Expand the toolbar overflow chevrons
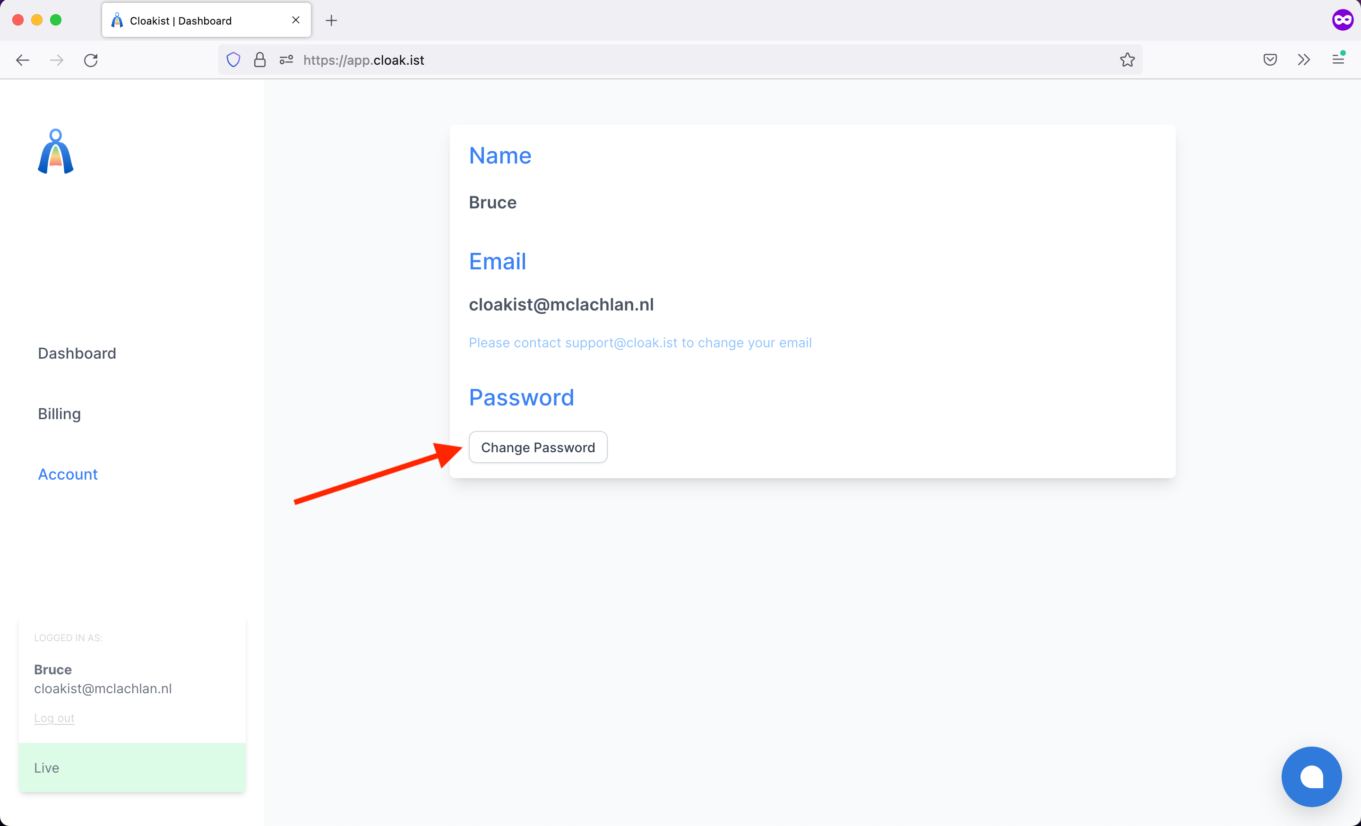1361x826 pixels. (1303, 60)
